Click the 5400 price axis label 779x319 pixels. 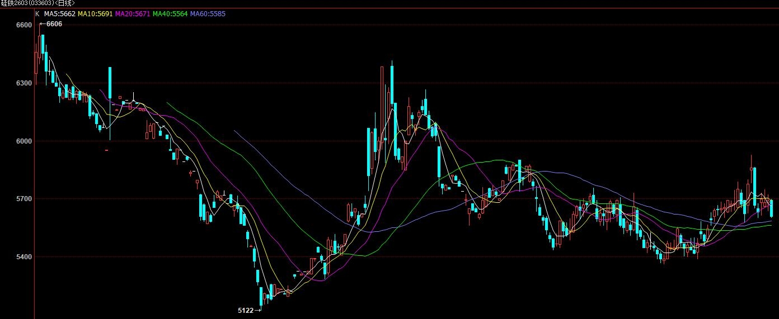click(x=25, y=257)
